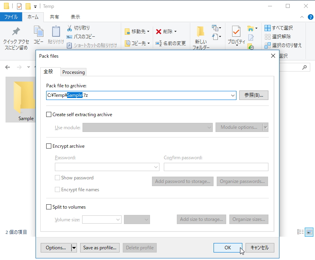Image resolution: width=315 pixels, height=260 pixels.
Task: Expand the Password combo box
Action: 156,167
